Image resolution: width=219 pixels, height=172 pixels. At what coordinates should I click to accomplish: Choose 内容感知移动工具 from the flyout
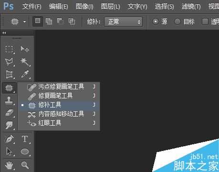point(59,114)
